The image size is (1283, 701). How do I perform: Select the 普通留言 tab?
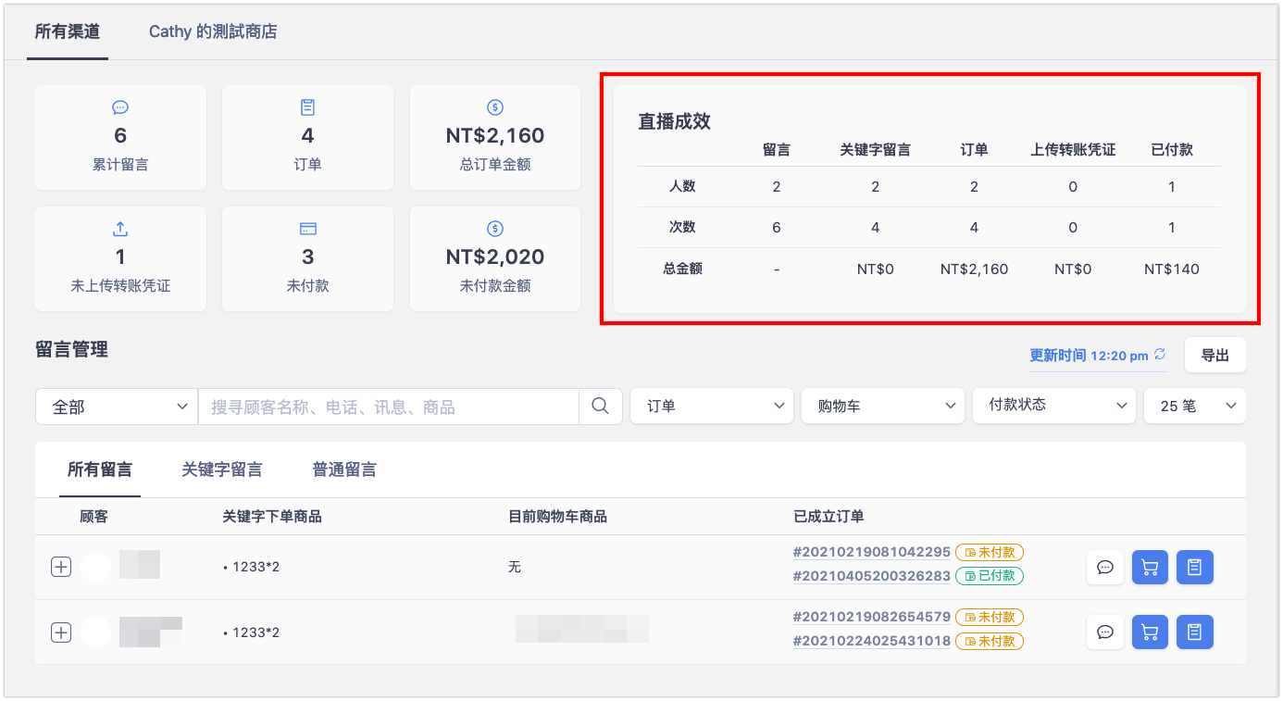[344, 469]
